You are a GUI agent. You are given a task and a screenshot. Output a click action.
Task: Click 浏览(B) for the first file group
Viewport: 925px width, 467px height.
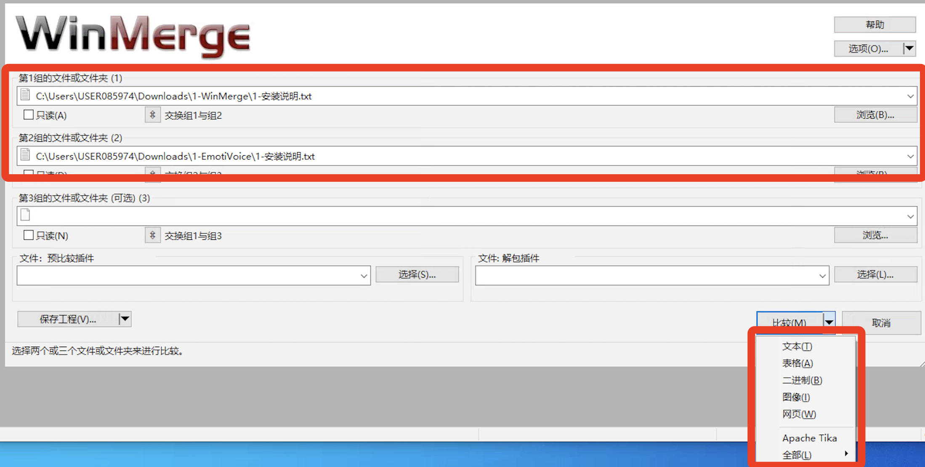coord(875,114)
